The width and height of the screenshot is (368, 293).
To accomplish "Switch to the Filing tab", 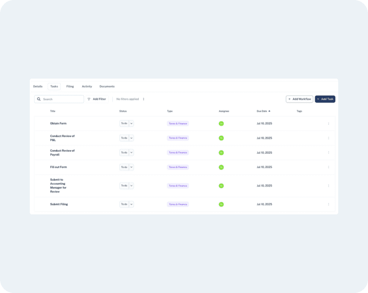I will pyautogui.click(x=70, y=86).
